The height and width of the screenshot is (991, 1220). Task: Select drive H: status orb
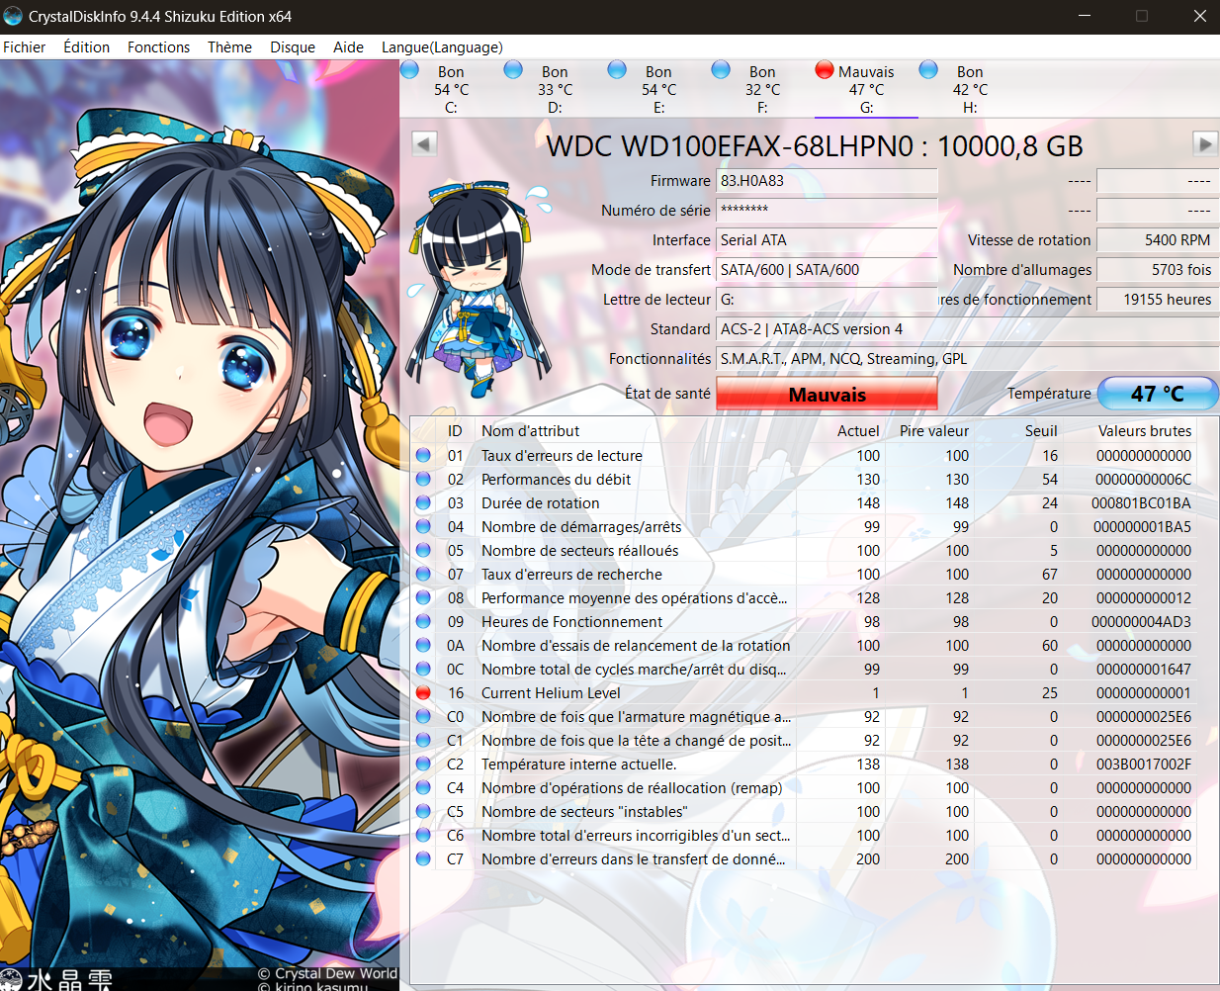point(928,69)
